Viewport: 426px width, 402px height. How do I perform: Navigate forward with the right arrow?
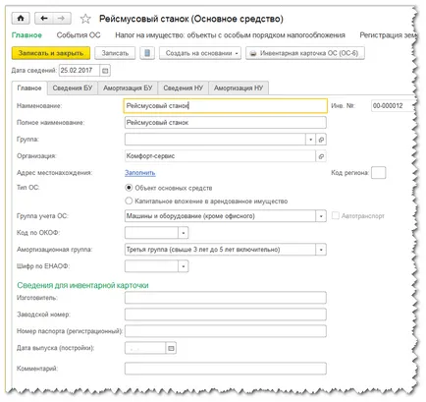pyautogui.click(x=62, y=19)
